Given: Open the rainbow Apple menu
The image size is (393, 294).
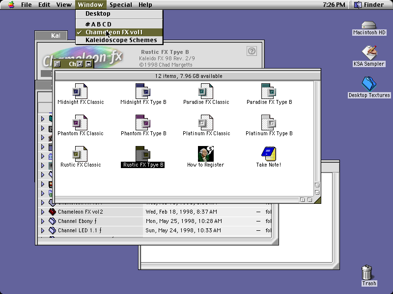Looking at the screenshot, I should (x=11, y=5).
